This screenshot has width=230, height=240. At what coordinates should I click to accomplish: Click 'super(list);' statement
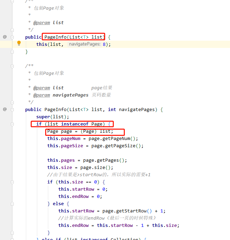click(52, 117)
